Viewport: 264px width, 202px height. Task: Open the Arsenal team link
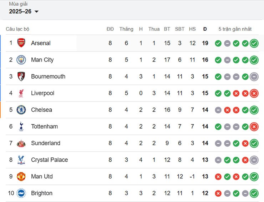pos(41,43)
